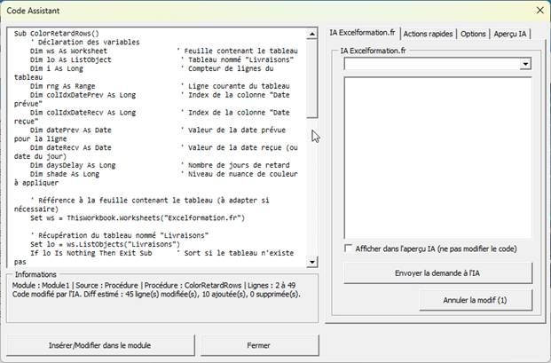This screenshot has width=551, height=363.
Task: Click the line 'Set lo = ws.ListObjects("Livraisons")'
Action: 105,244
